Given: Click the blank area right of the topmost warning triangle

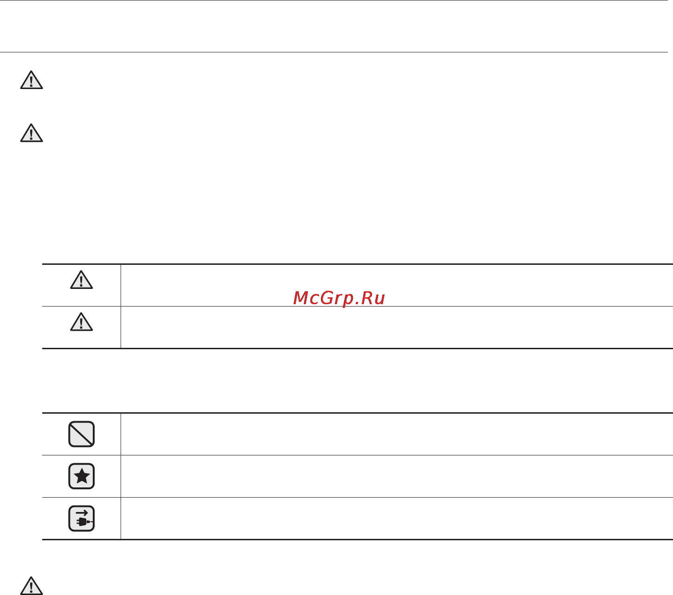Looking at the screenshot, I should 357,80.
